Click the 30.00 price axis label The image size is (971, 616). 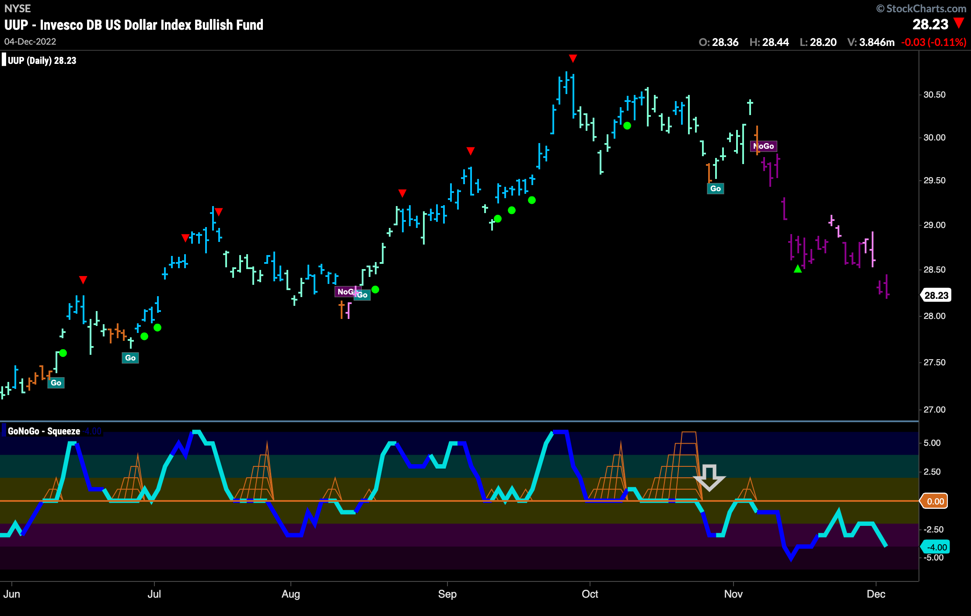(935, 137)
